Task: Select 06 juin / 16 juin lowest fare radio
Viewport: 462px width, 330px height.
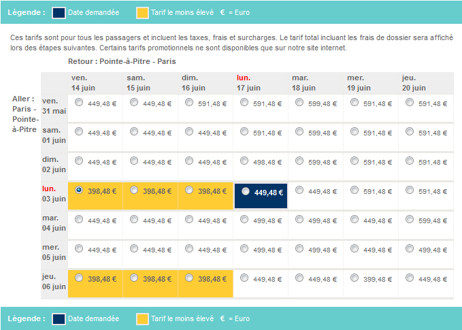Action: 189,278
